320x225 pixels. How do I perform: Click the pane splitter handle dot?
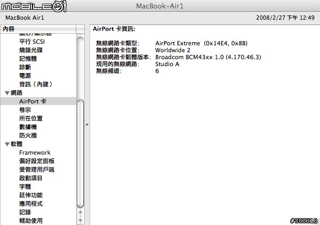(x=87, y=124)
